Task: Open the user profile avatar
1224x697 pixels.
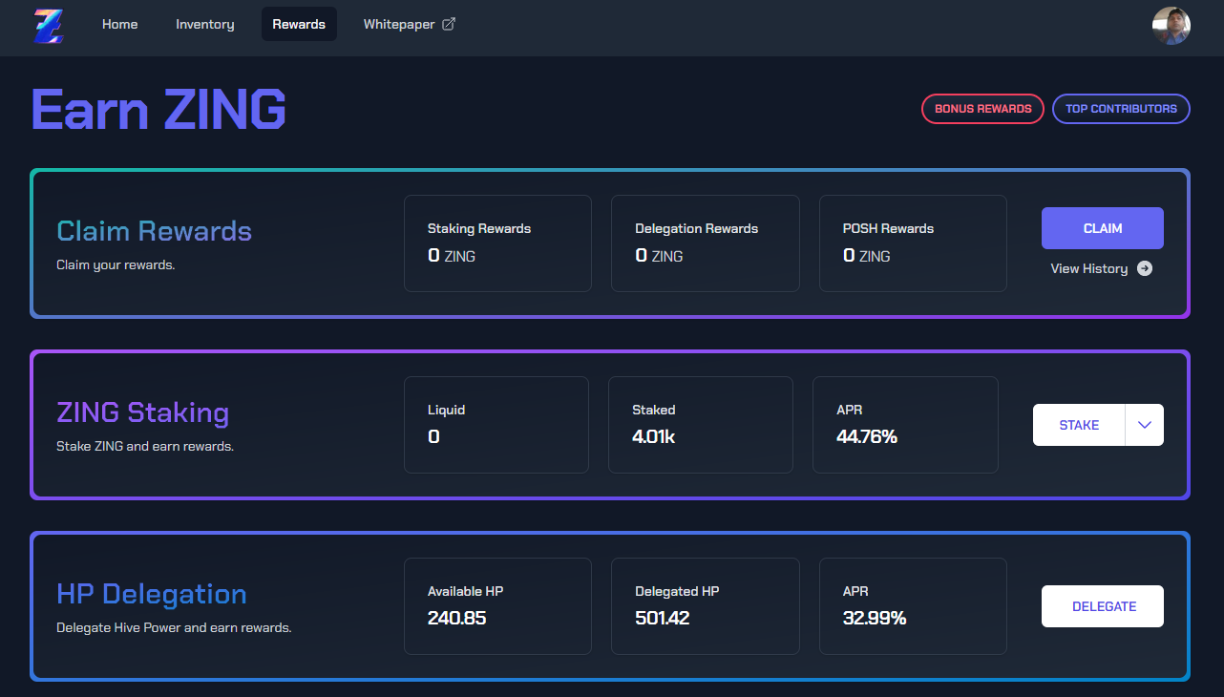Action: [1171, 26]
